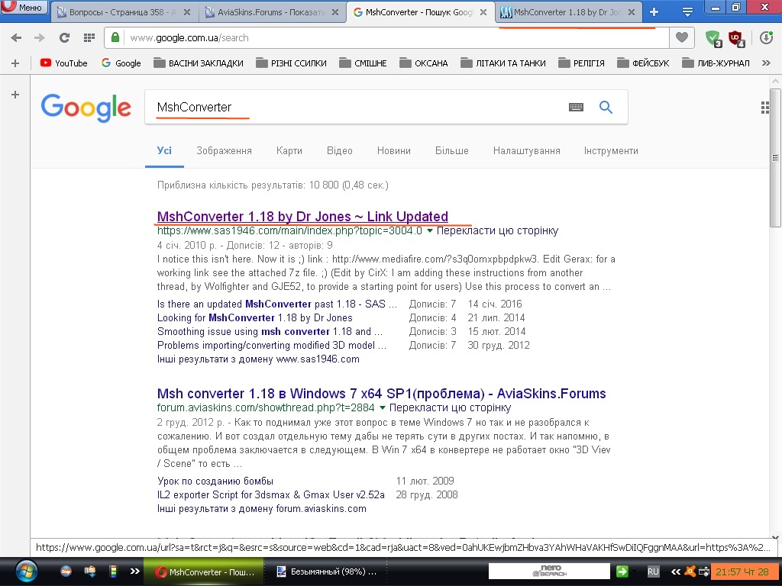This screenshot has height=586, width=782.
Task: Open the YouTube bookmark
Action: (x=64, y=63)
